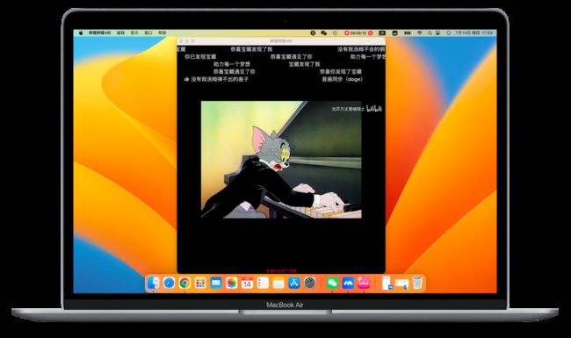
Task: Launch Google Chrome from the Dock
Action: coord(184,283)
